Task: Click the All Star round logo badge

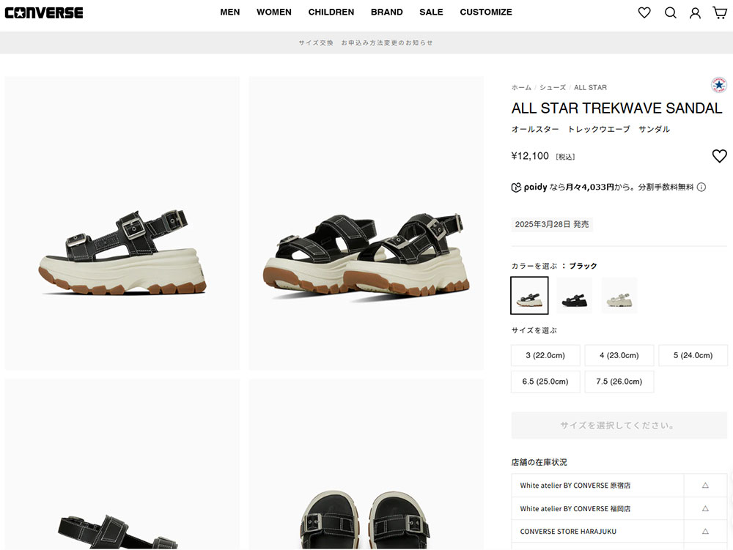Action: [x=718, y=85]
